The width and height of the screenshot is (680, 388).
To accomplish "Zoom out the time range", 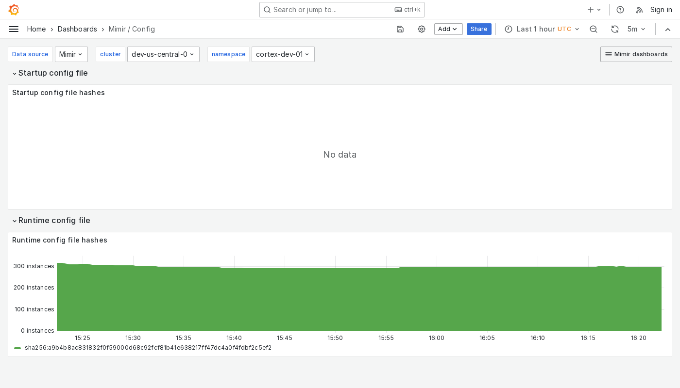I will 594,29.
